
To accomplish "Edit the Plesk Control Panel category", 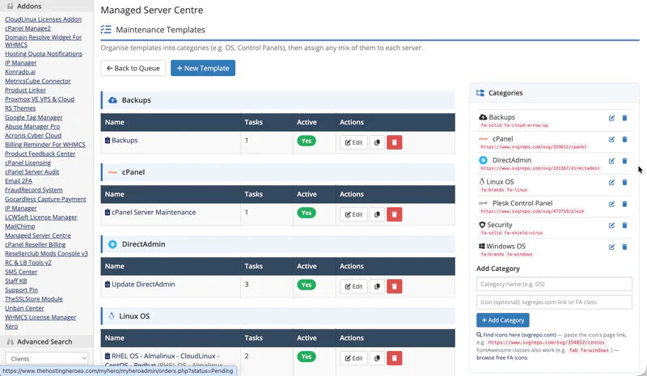I will (611, 204).
